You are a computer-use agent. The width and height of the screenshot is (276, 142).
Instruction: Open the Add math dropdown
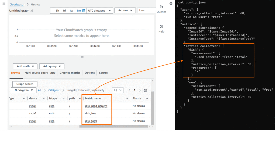(25, 66)
